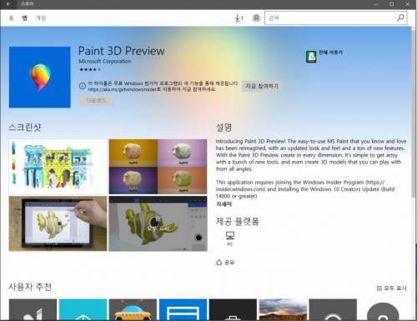Open the 게임 tab
417x321 pixels.
[41, 18]
